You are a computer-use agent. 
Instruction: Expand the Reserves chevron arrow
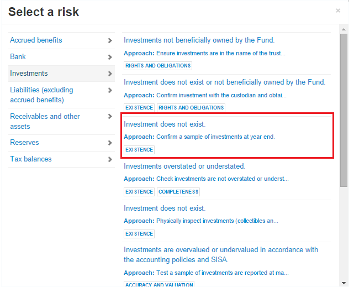coord(110,143)
